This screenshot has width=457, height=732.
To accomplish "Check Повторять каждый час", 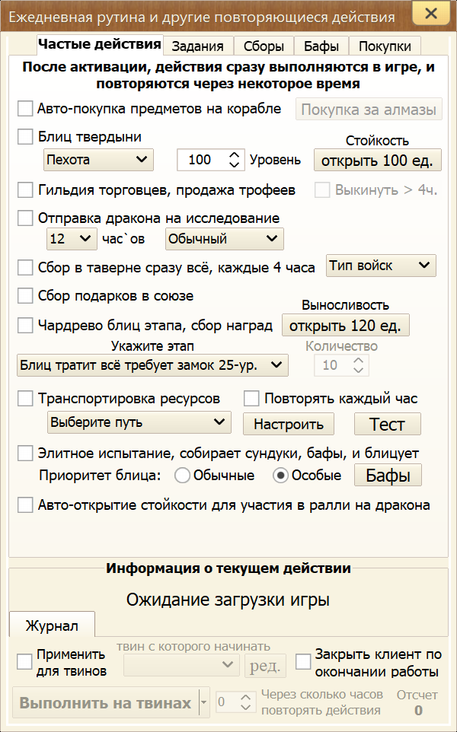I will tap(251, 398).
